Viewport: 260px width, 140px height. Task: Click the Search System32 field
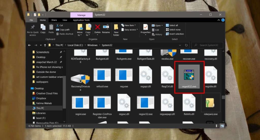(207, 45)
